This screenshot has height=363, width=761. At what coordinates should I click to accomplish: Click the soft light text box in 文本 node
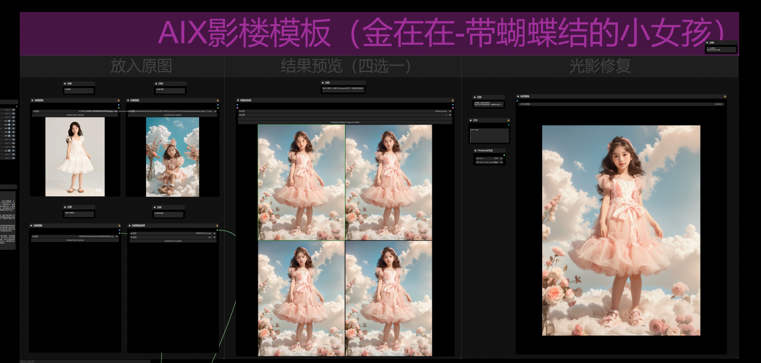489,136
